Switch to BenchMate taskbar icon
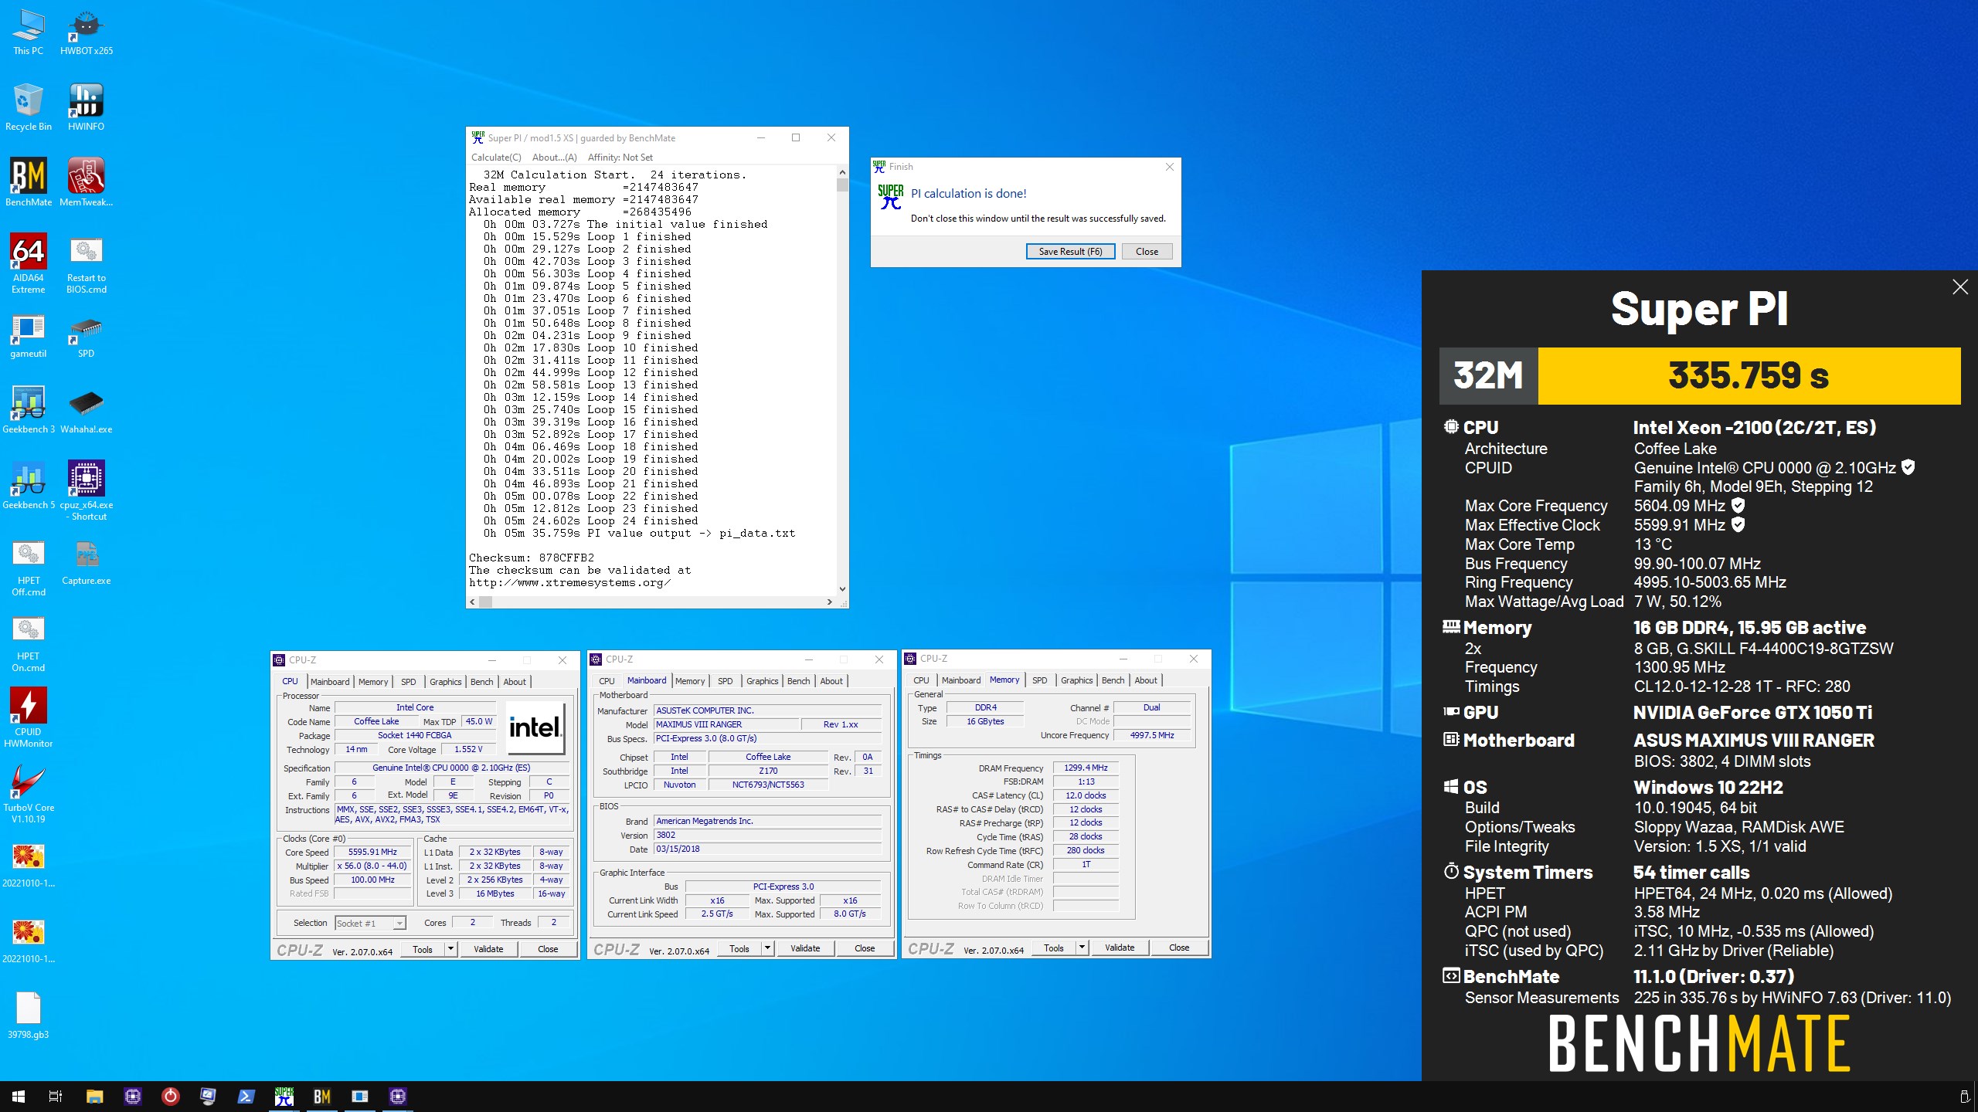Image resolution: width=1978 pixels, height=1112 pixels. 321,1097
